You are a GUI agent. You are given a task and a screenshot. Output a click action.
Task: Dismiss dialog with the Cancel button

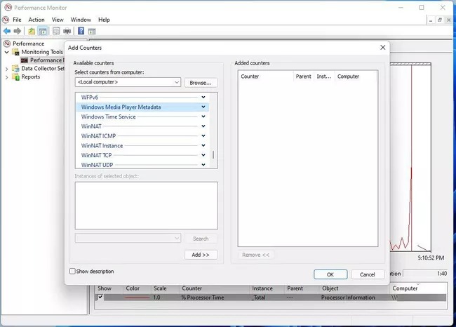pyautogui.click(x=368, y=274)
